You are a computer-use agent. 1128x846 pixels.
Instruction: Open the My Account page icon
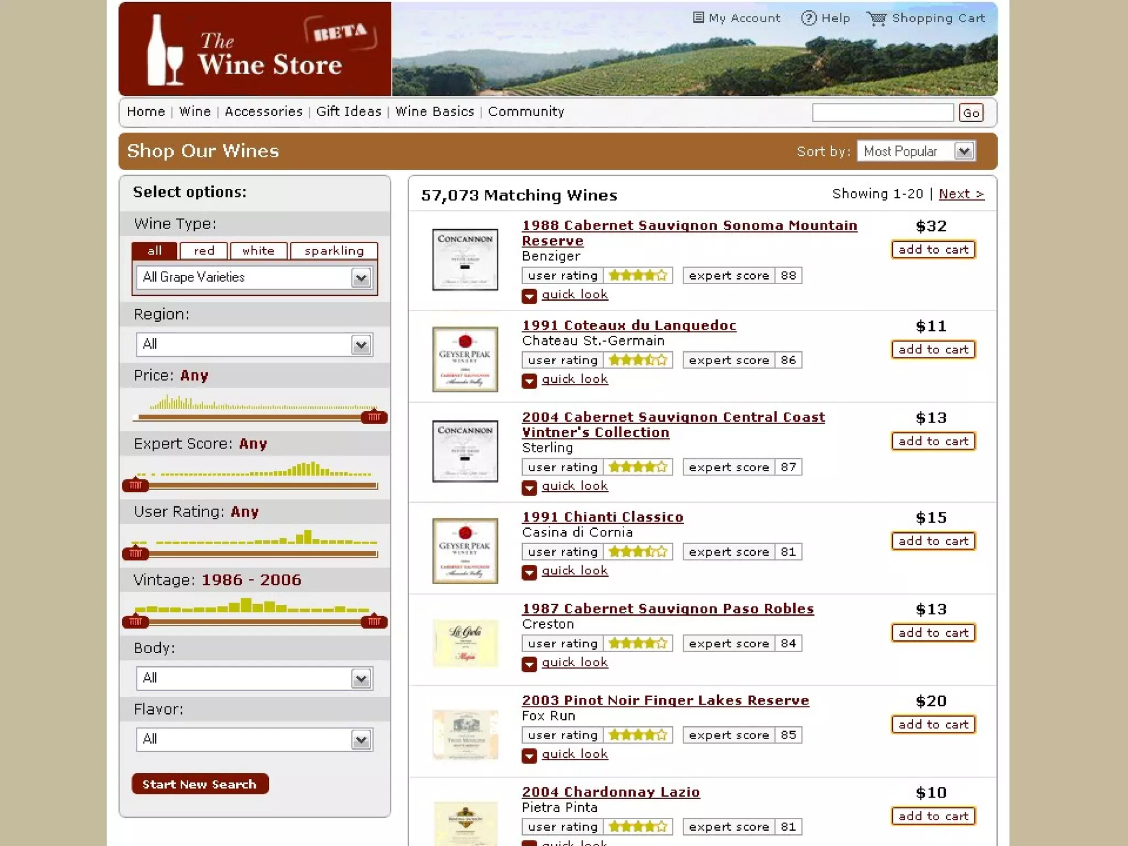(698, 18)
